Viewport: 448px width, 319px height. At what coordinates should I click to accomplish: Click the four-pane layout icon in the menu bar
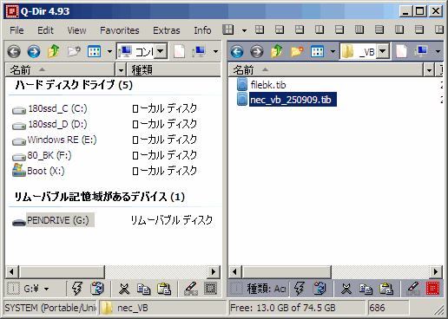[x=228, y=29]
